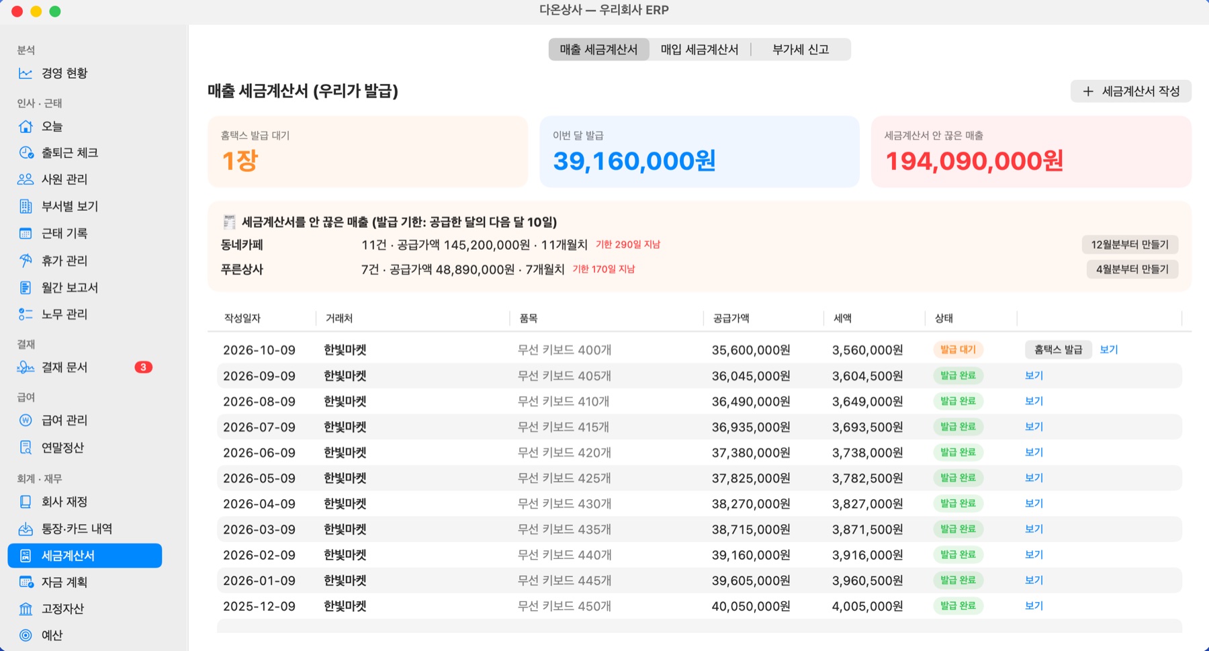
Task: Click the 부서별 보기 building icon
Action: tap(26, 206)
